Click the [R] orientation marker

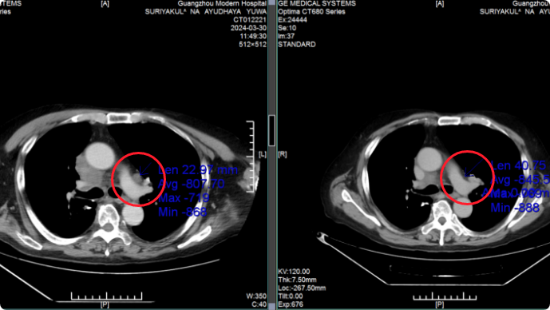coord(283,154)
